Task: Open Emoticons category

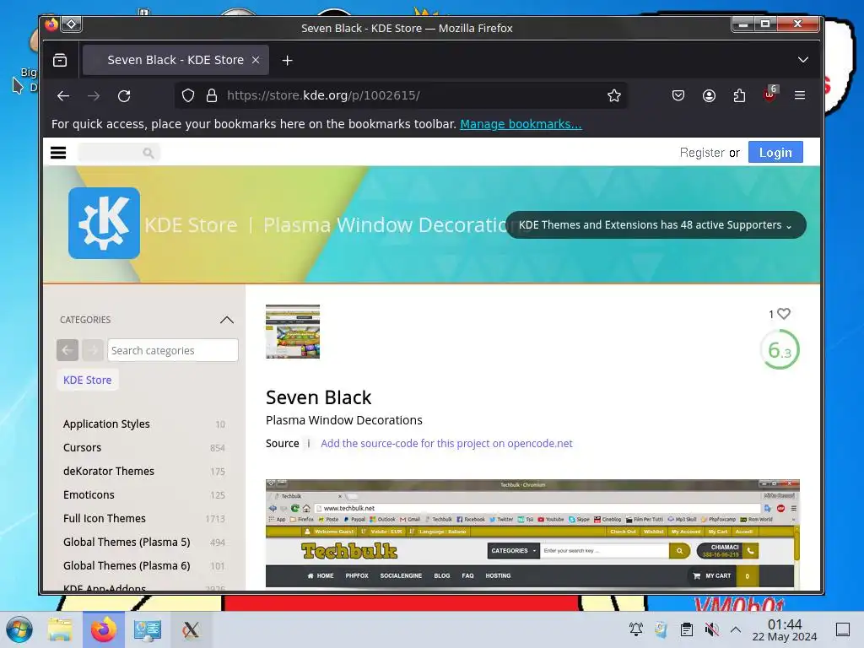Action: 89,494
